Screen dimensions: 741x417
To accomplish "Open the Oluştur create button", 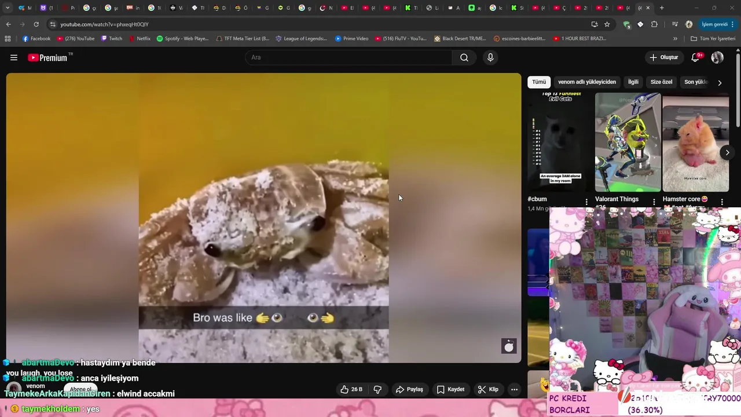I will pyautogui.click(x=663, y=57).
